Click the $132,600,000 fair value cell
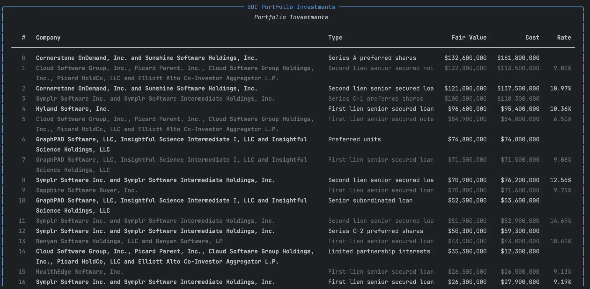 tap(465, 58)
